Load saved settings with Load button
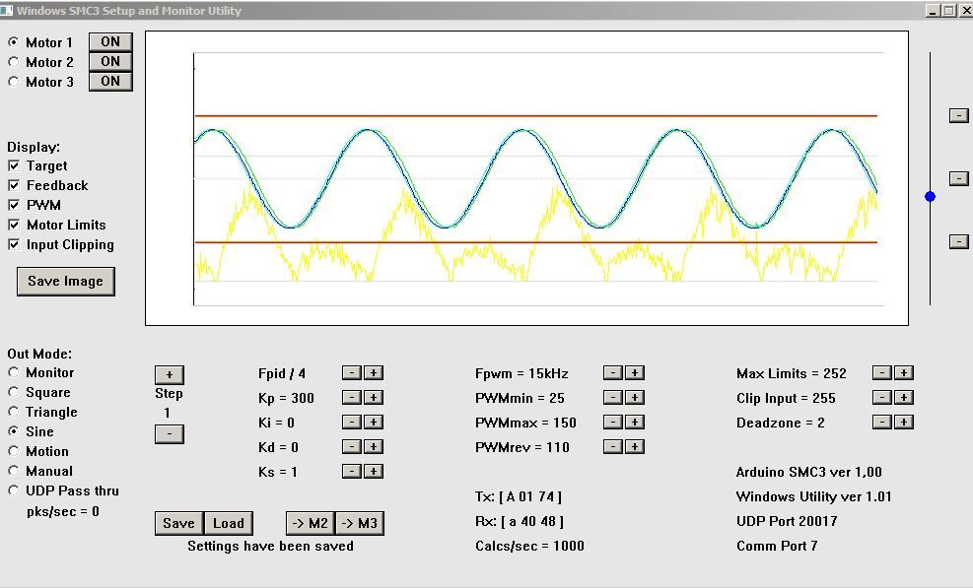This screenshot has width=973, height=588. [x=228, y=523]
